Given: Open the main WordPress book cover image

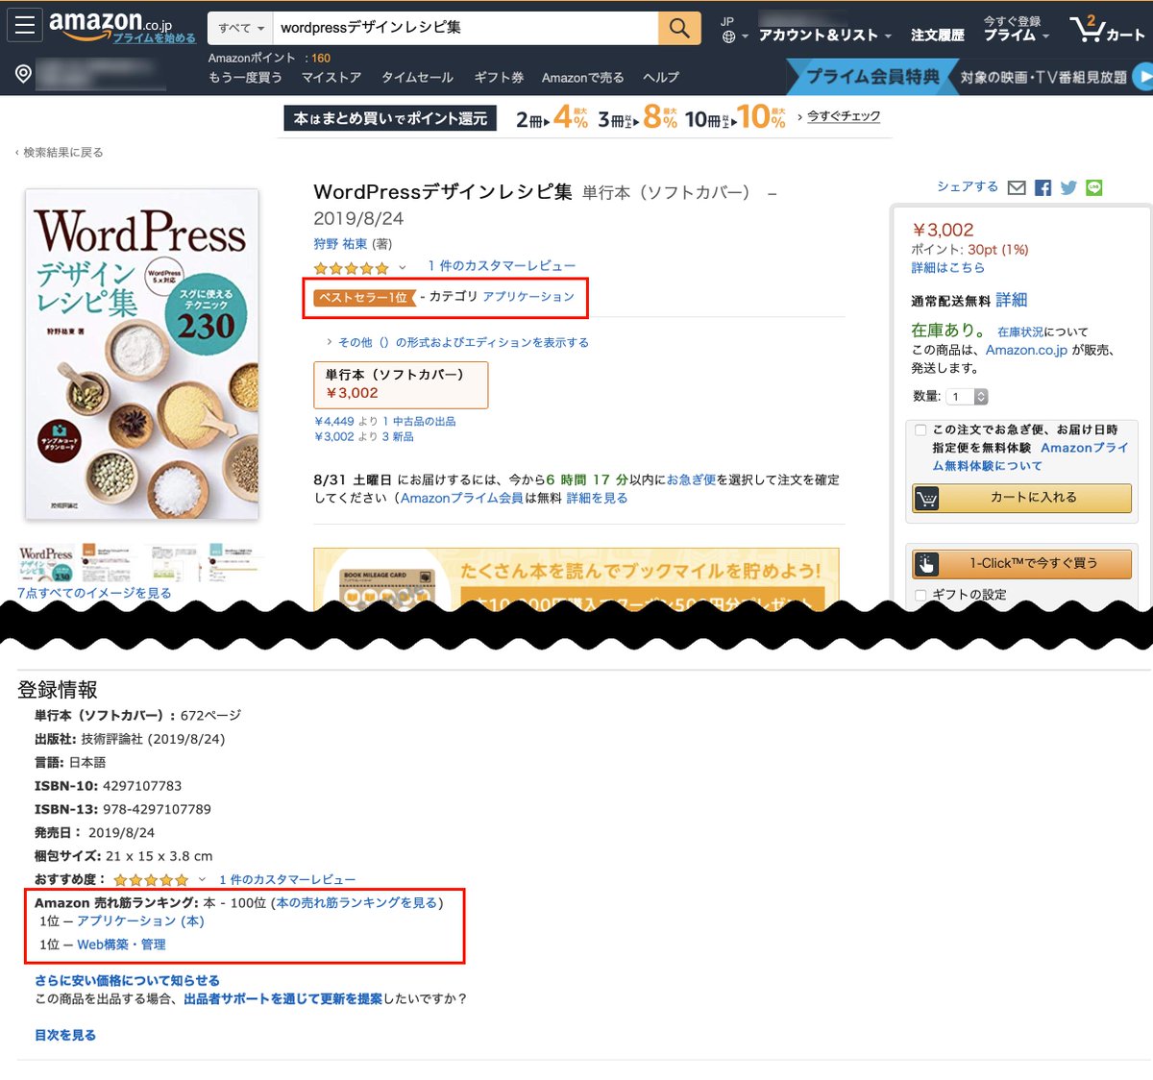Looking at the screenshot, I should coord(142,355).
